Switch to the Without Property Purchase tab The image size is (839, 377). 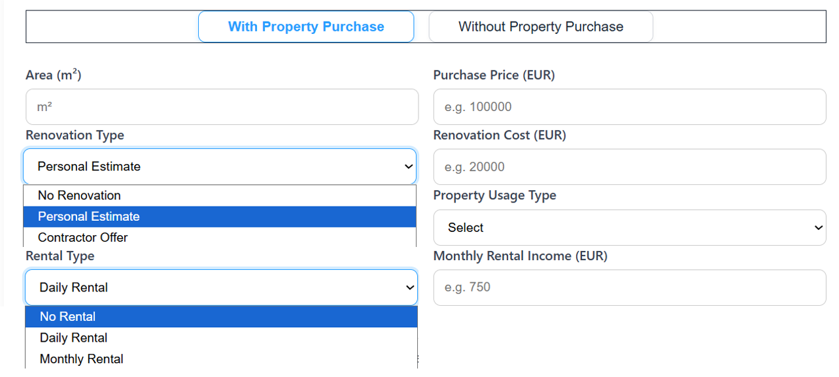pyautogui.click(x=540, y=26)
